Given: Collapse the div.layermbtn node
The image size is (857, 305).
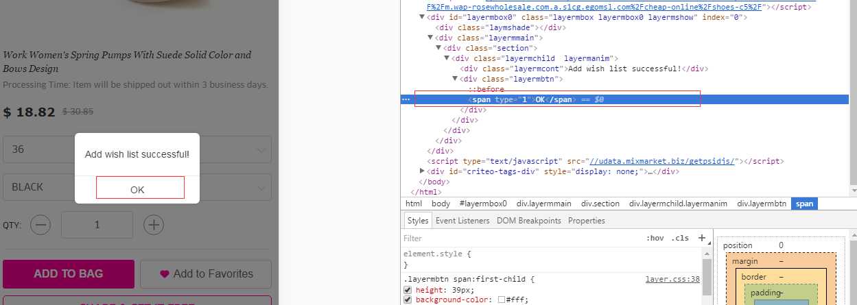Looking at the screenshot, I should click(455, 79).
